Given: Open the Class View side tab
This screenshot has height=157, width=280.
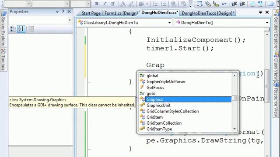Looking at the screenshot, I should tap(276, 66).
